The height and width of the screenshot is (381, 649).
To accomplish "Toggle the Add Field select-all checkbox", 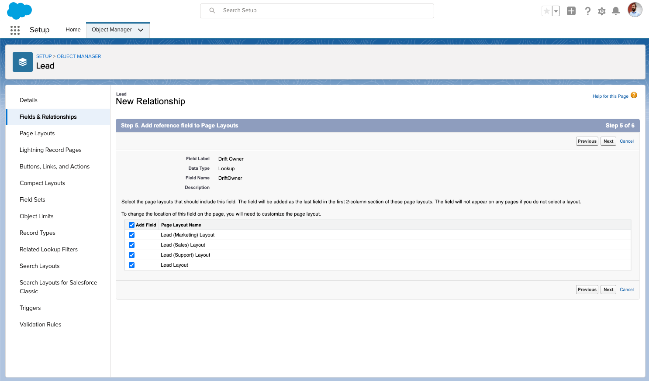I will [131, 225].
